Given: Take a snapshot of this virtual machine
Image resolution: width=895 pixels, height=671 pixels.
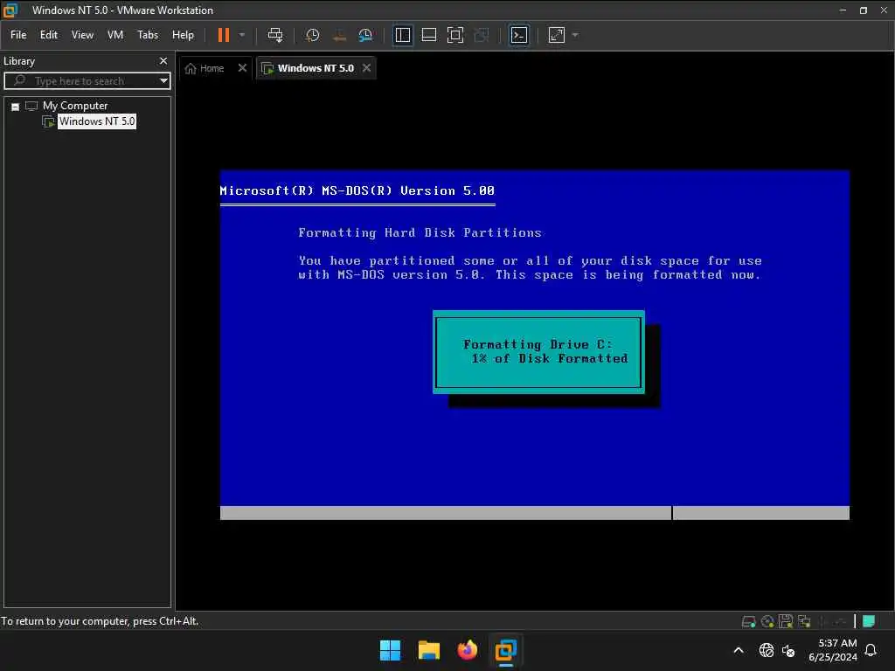Looking at the screenshot, I should click(312, 35).
